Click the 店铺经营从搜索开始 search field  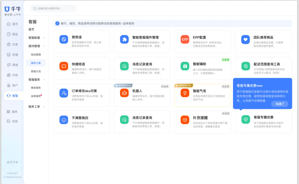coord(53,8)
